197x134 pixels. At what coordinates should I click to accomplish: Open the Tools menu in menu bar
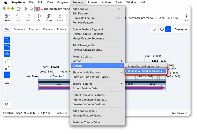(x=119, y=2)
